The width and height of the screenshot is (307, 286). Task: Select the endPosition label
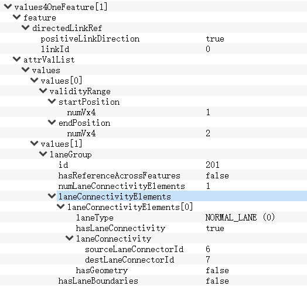tap(84, 123)
